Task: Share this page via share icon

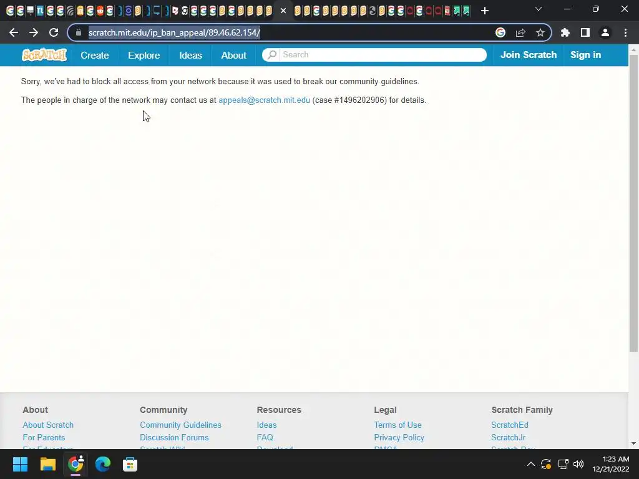Action: pos(520,32)
